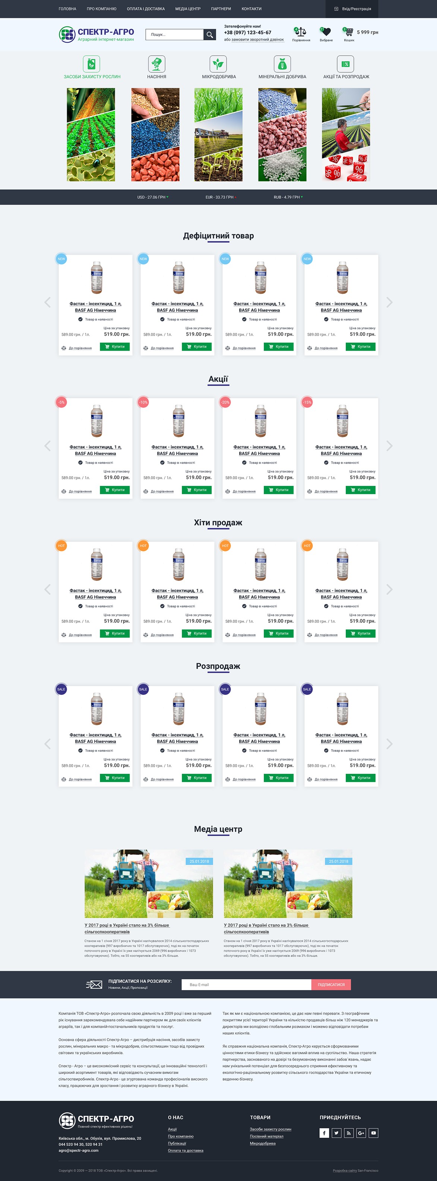Image resolution: width=437 pixels, height=1181 pixels.
Task: Click the search magnifier icon
Action: tap(210, 34)
